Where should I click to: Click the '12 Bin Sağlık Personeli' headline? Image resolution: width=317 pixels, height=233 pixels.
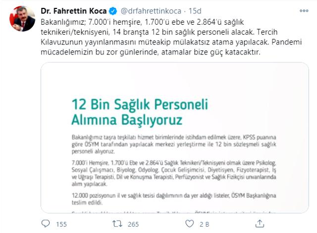tap(140, 112)
